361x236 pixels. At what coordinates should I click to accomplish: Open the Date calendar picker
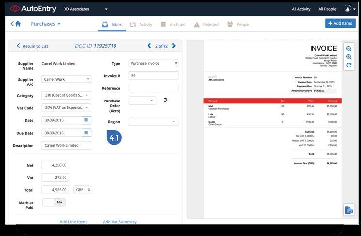coord(86,120)
